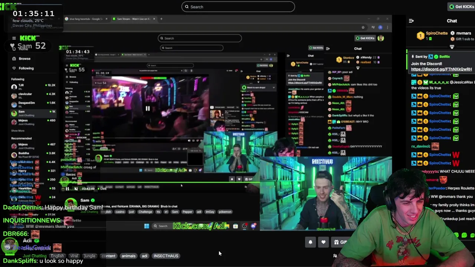Click the Challenge tag under Sam's stream
This screenshot has height=267, width=475.
[145, 212]
